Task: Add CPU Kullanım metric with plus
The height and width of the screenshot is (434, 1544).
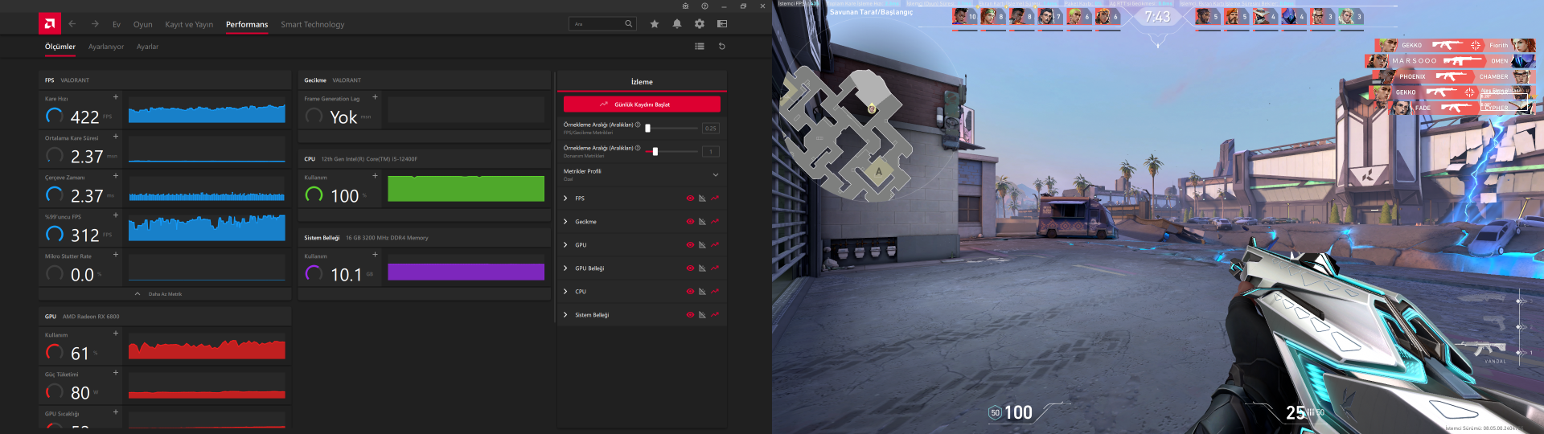Action: 375,176
